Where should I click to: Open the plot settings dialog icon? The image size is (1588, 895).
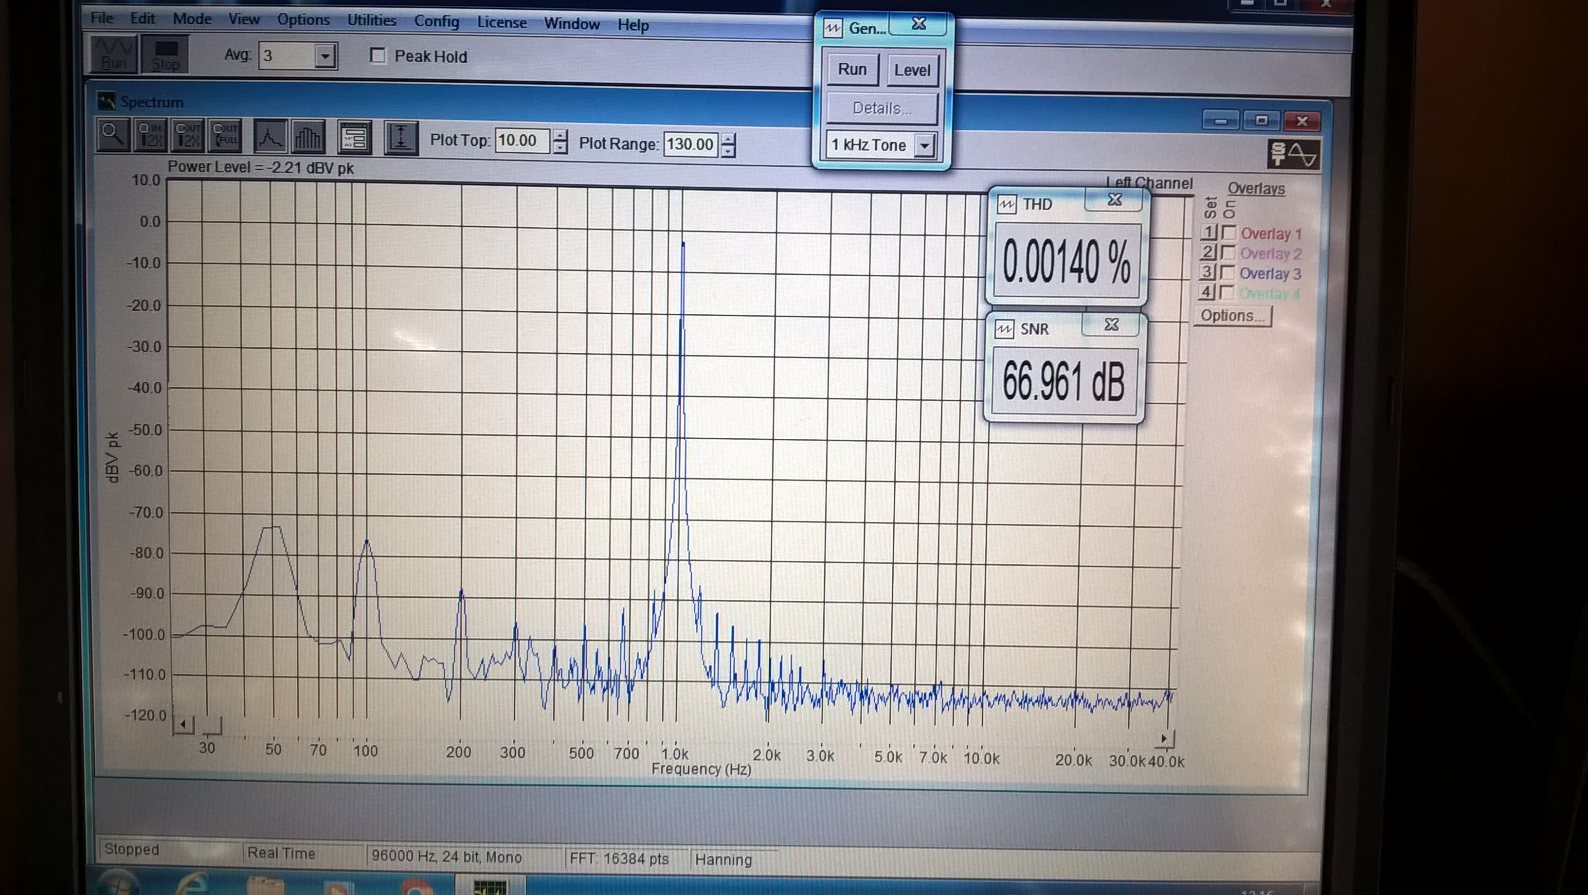pyautogui.click(x=355, y=138)
